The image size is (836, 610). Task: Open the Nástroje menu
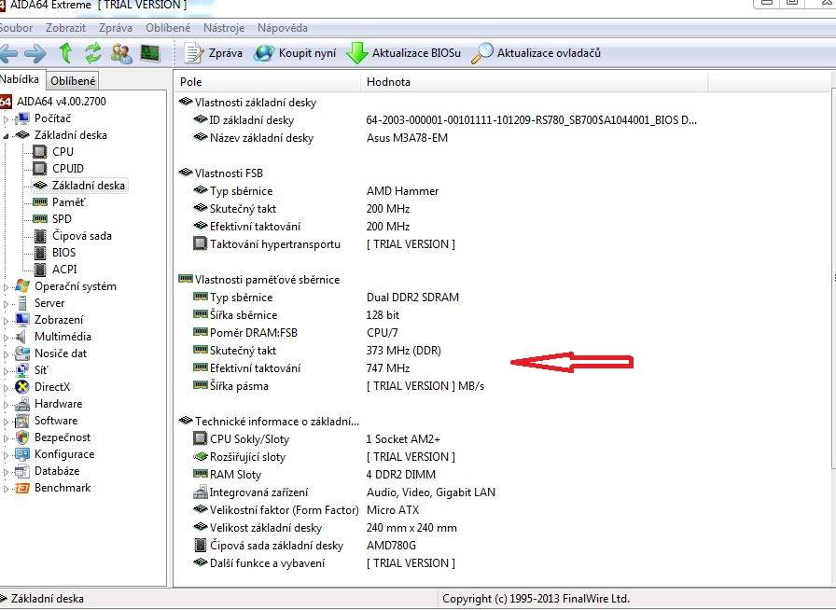pos(224,28)
